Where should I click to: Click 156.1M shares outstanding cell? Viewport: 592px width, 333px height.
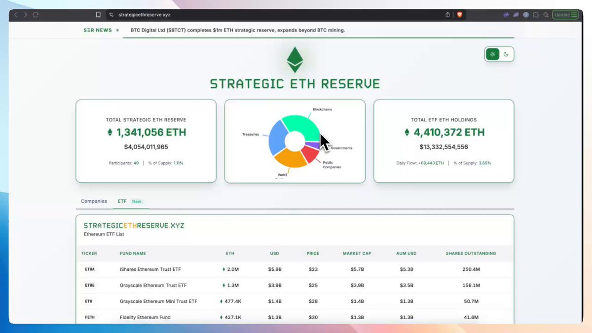point(471,285)
